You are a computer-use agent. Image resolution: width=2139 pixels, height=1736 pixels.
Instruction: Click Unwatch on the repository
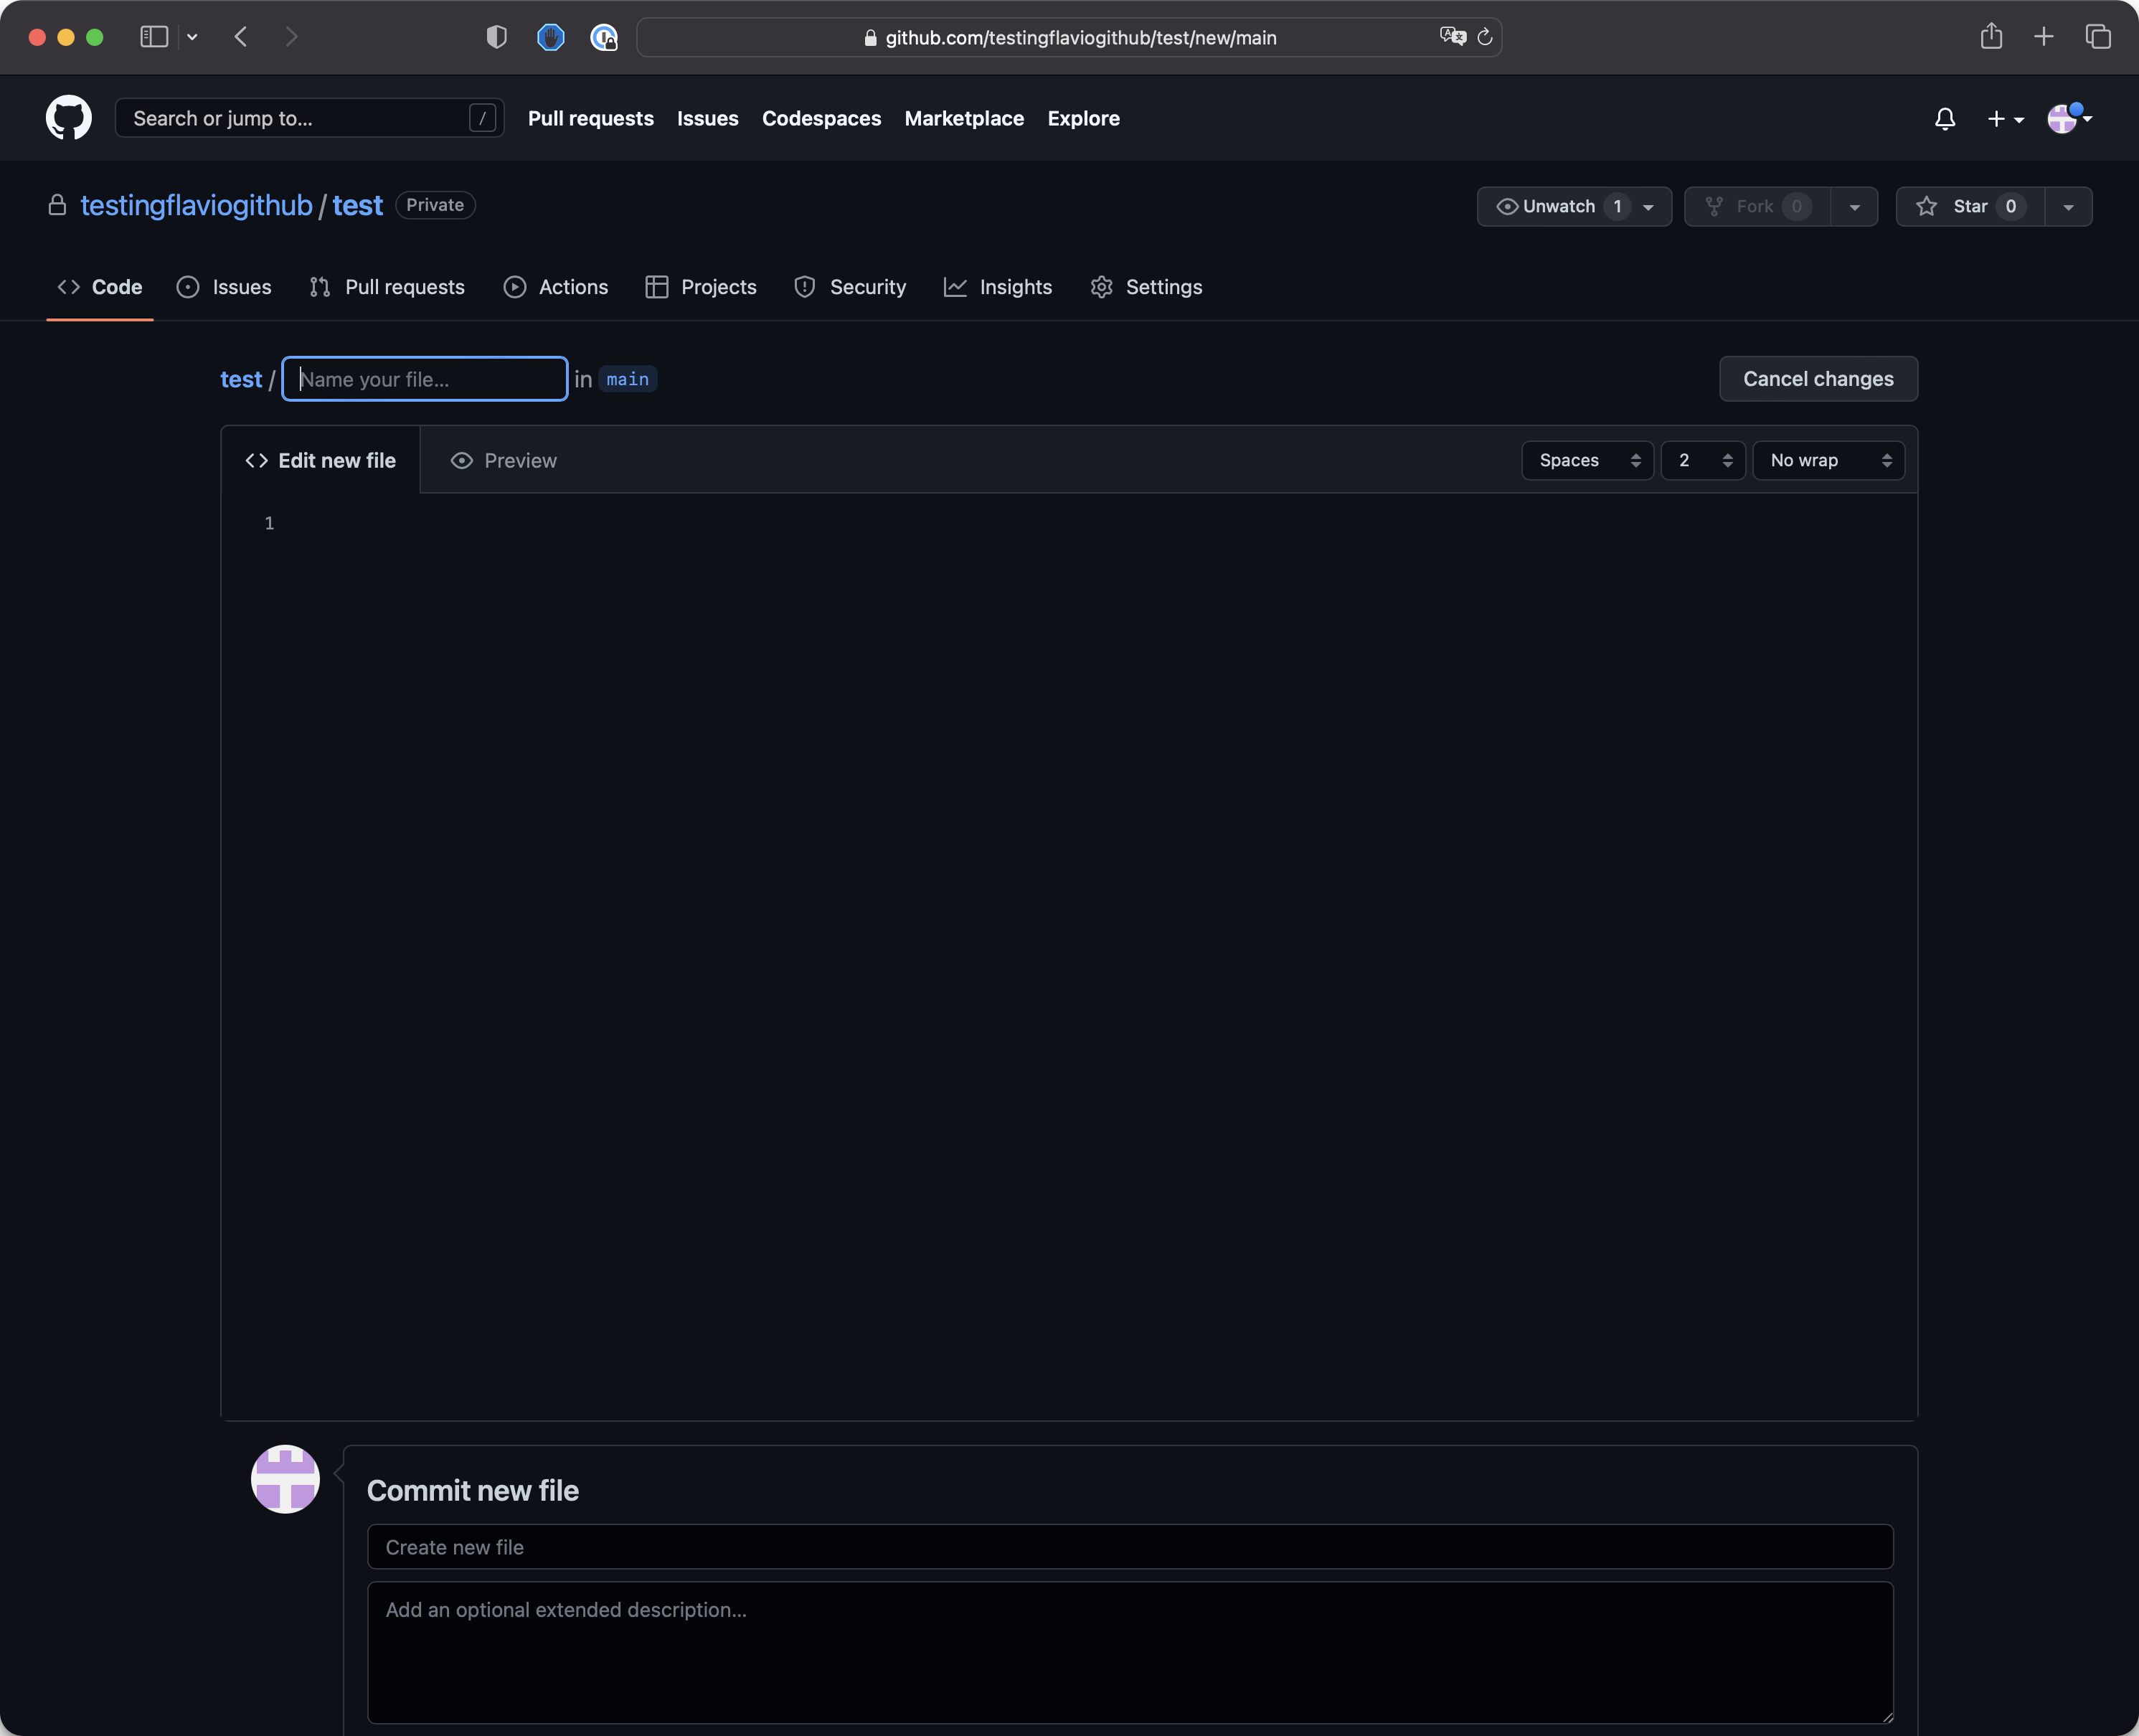[x=1557, y=206]
